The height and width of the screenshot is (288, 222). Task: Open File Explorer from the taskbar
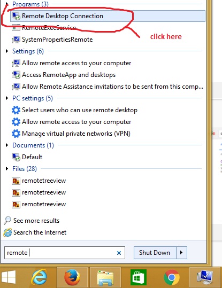[x=105, y=278]
